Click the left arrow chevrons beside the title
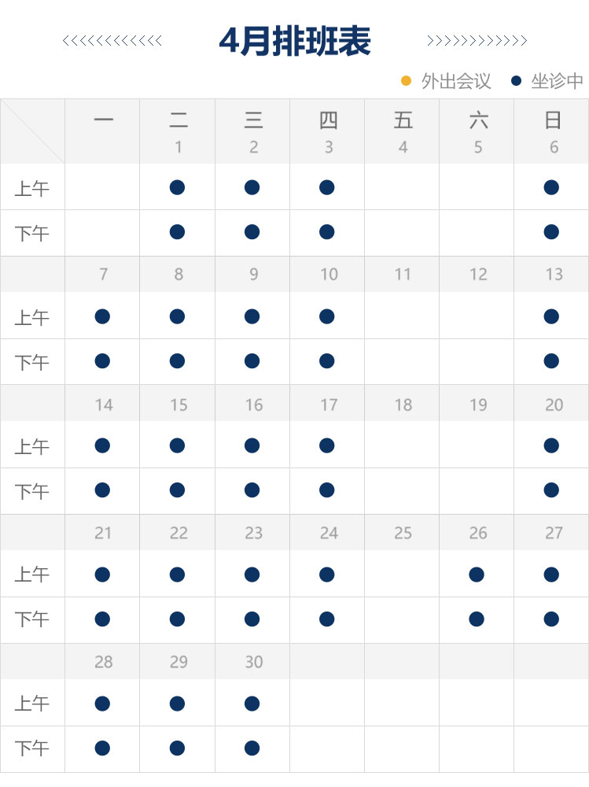589x787 pixels. click(x=112, y=41)
